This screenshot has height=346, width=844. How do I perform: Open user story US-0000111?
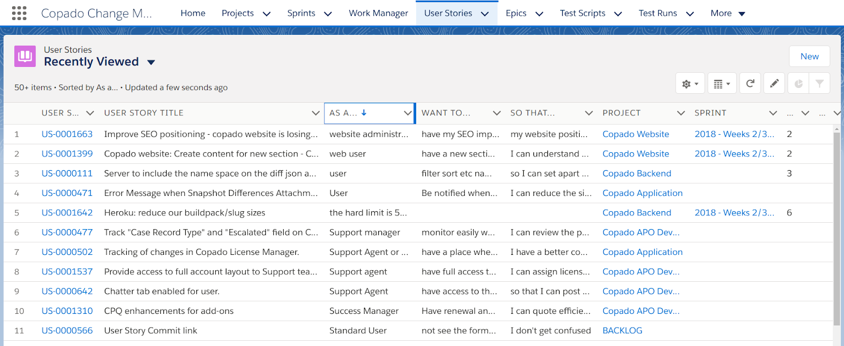67,173
